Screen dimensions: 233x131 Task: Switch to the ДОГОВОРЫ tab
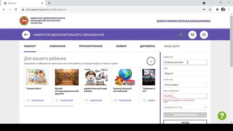147,46
